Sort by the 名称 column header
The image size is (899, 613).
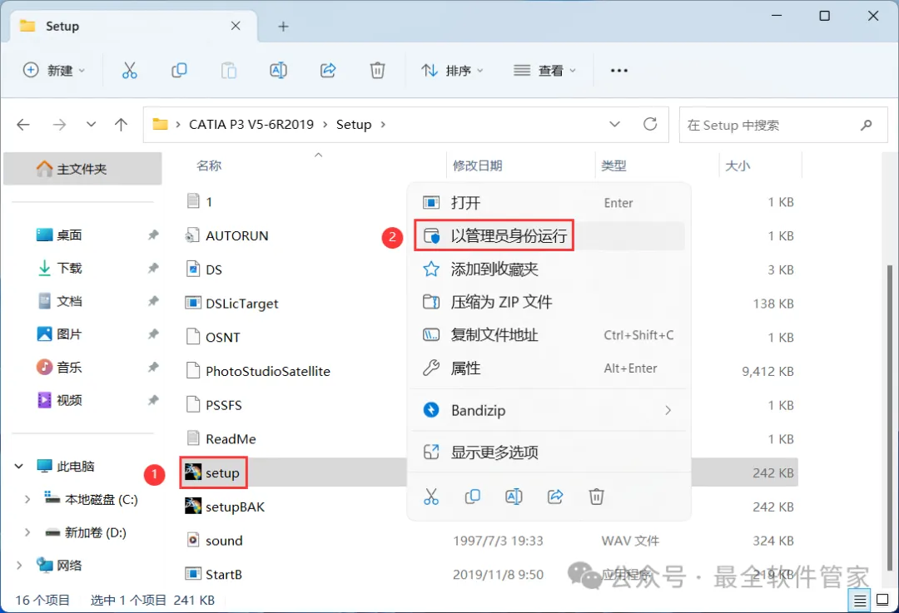click(x=209, y=166)
